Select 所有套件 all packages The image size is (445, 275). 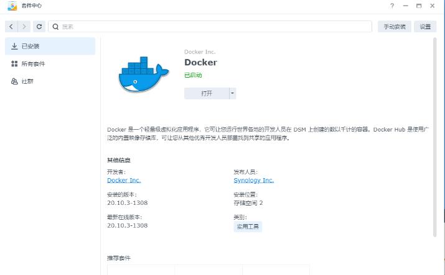click(x=50, y=64)
